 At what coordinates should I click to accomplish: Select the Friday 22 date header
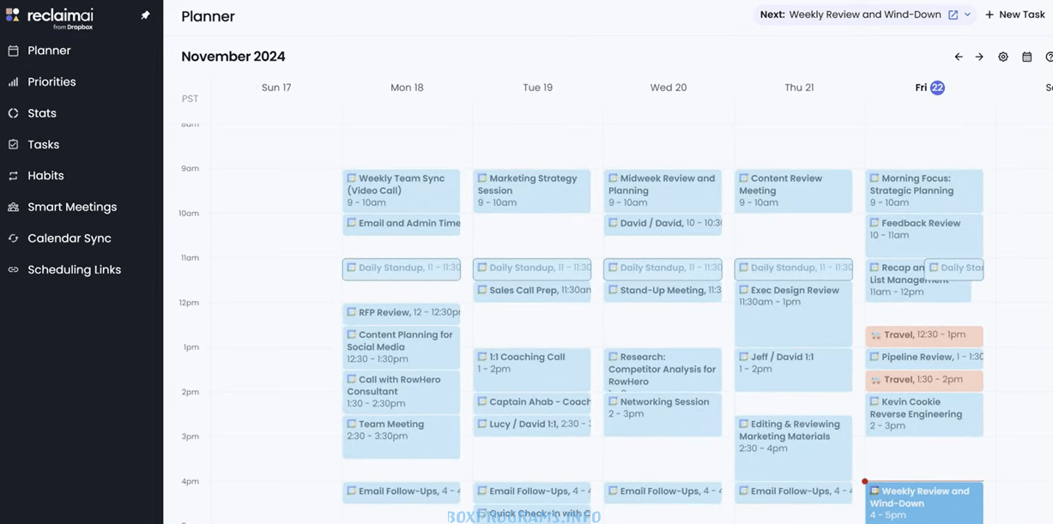click(x=929, y=87)
